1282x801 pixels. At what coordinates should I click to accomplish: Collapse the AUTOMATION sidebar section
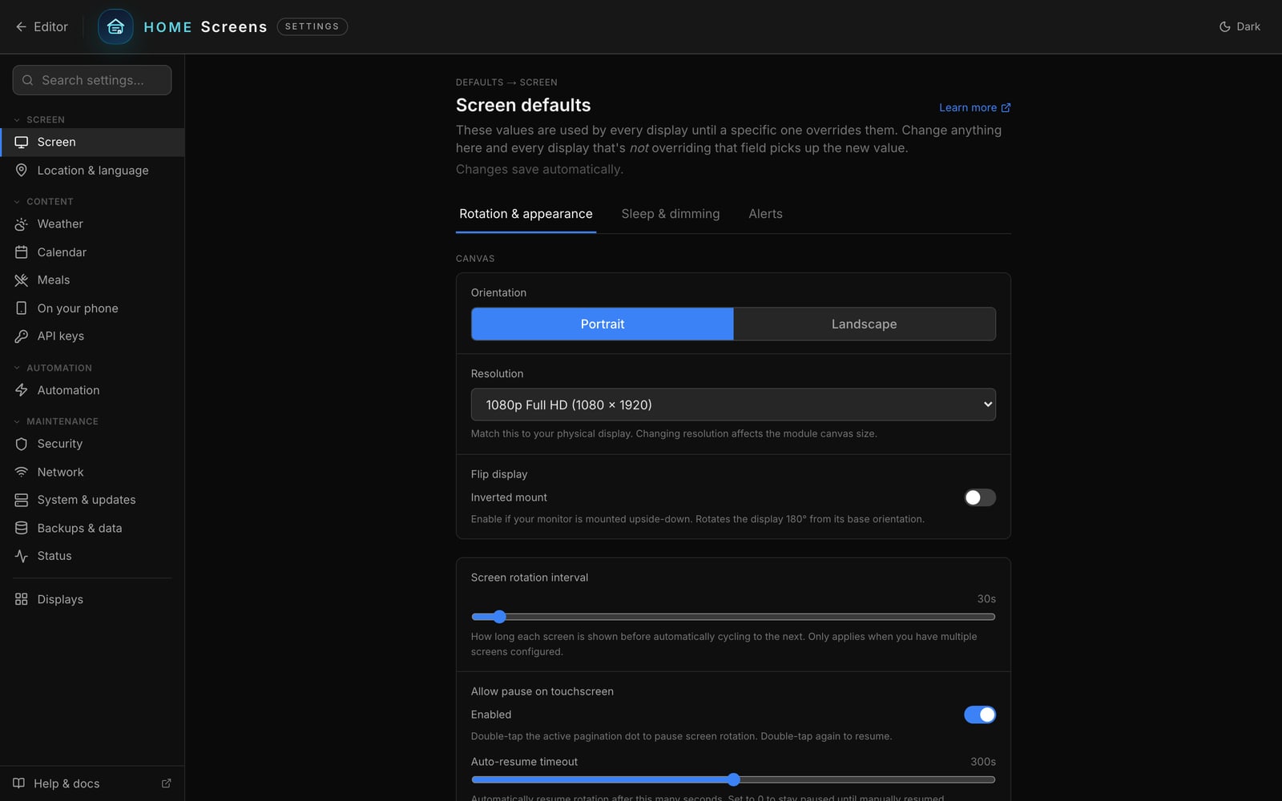click(53, 368)
